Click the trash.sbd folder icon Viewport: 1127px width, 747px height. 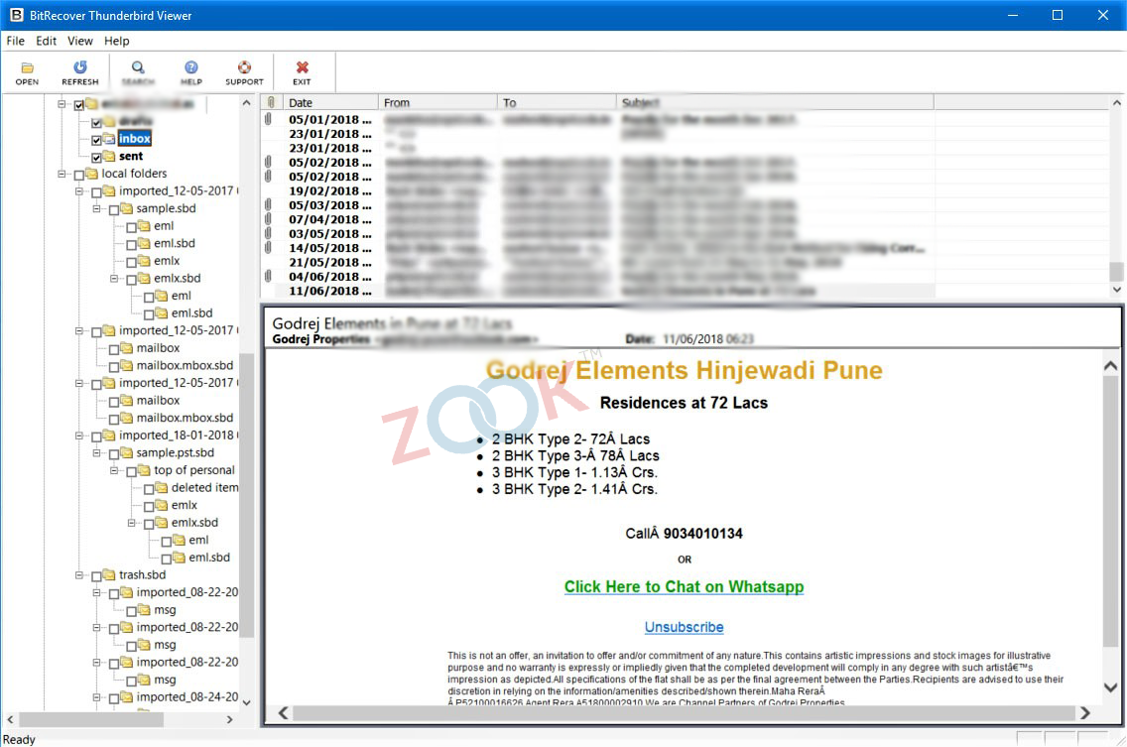click(108, 574)
